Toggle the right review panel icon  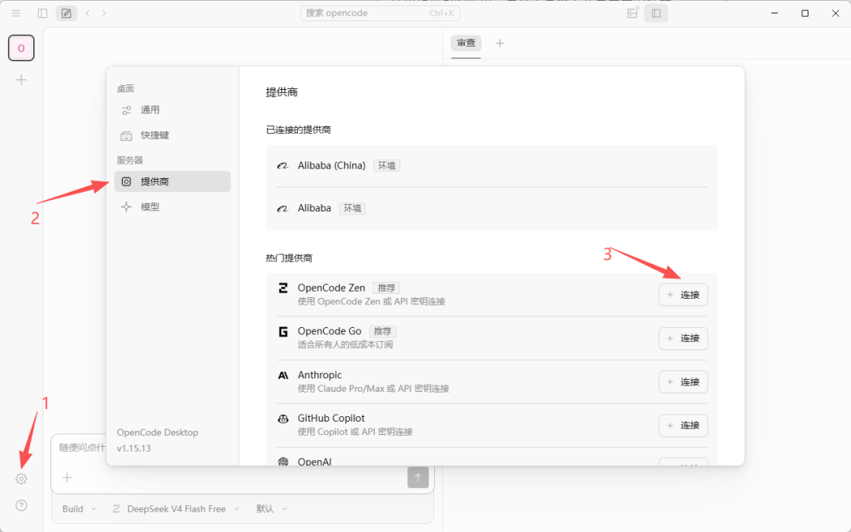(x=656, y=13)
